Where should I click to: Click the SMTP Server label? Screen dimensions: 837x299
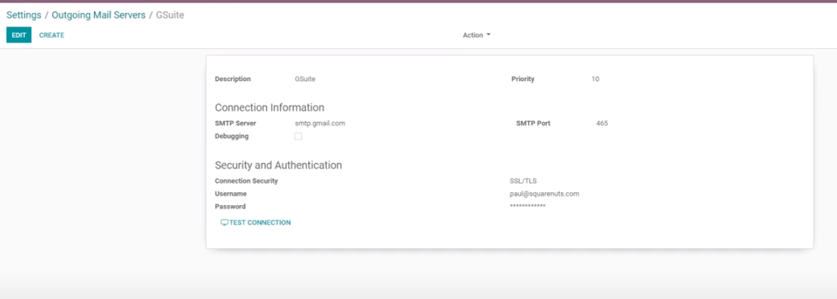pos(235,123)
